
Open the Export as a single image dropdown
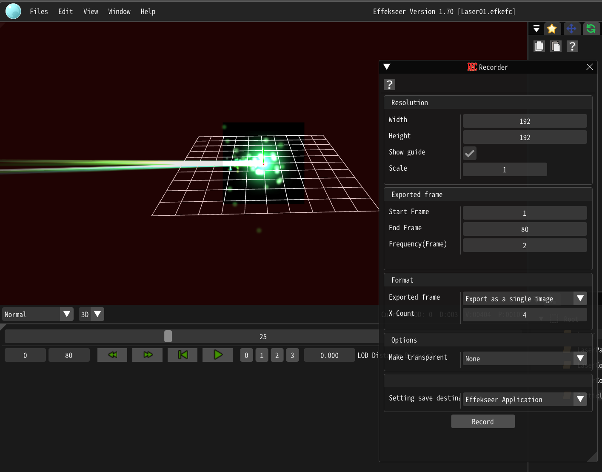pyautogui.click(x=525, y=298)
